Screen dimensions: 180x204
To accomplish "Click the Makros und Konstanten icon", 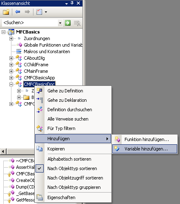I will tap(19, 52).
